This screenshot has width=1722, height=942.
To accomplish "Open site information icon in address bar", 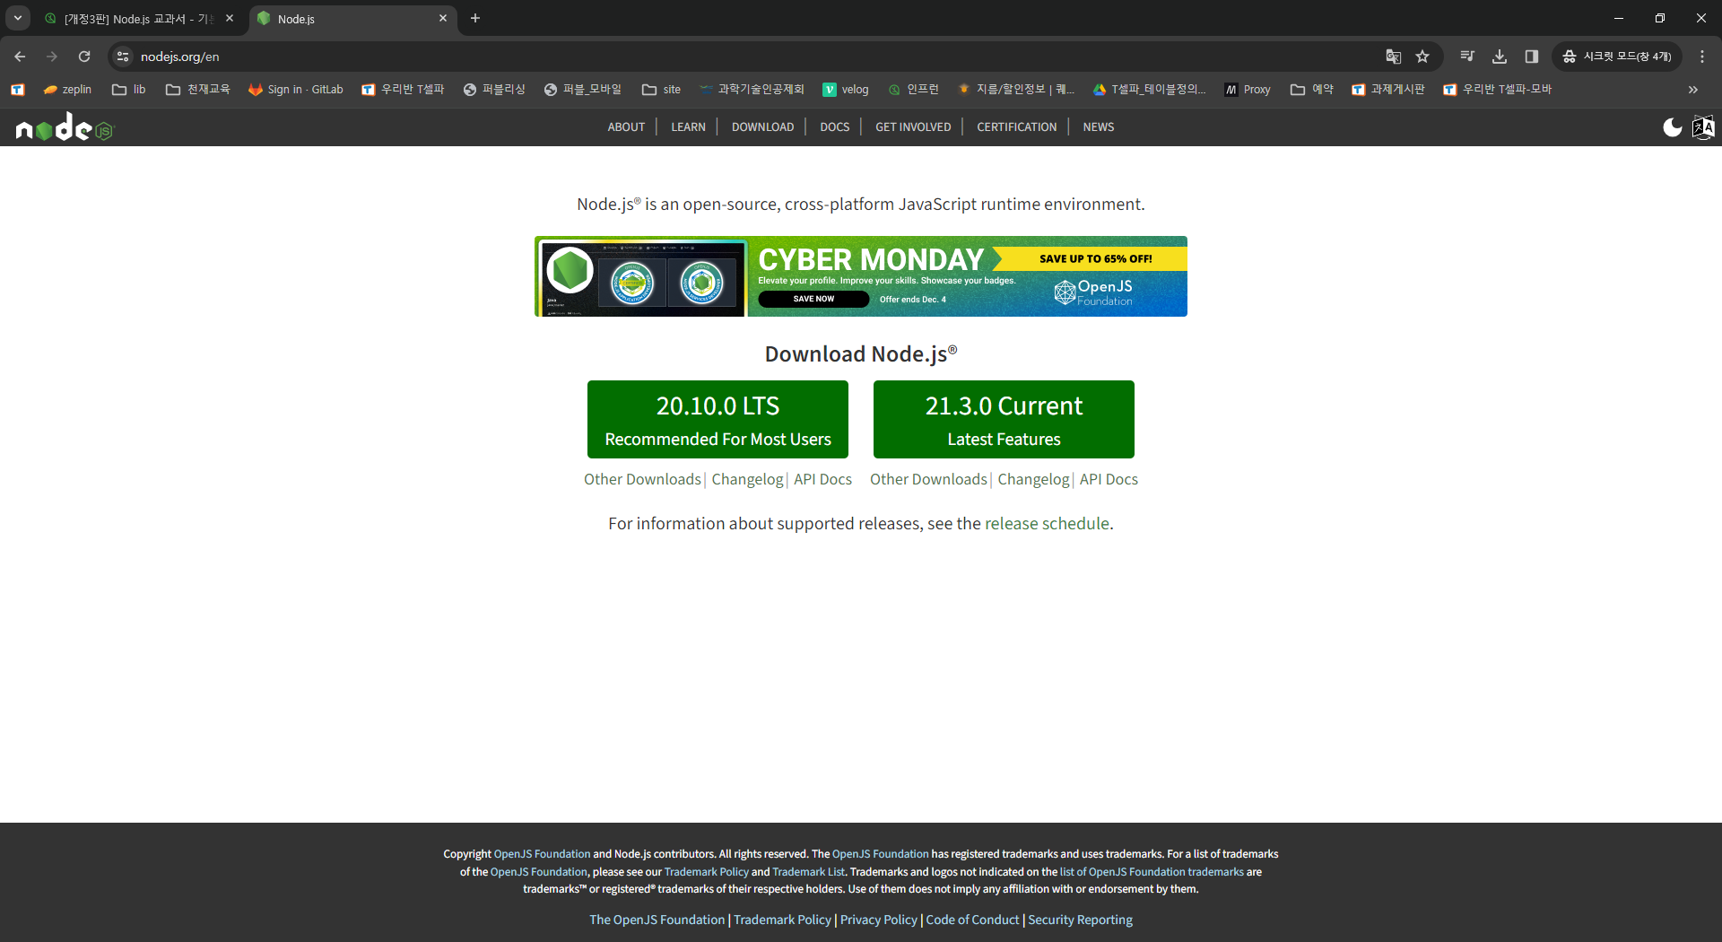I will click(x=123, y=57).
